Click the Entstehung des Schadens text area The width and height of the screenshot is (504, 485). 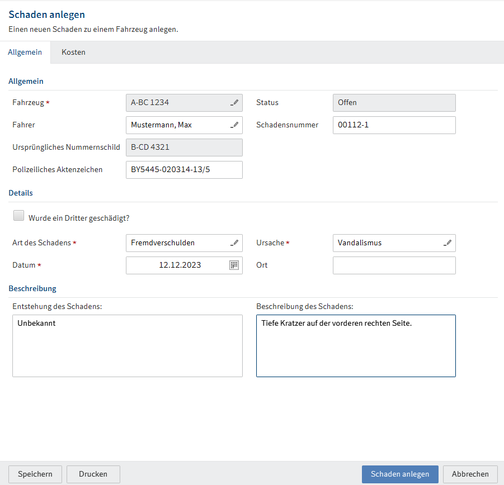(128, 346)
